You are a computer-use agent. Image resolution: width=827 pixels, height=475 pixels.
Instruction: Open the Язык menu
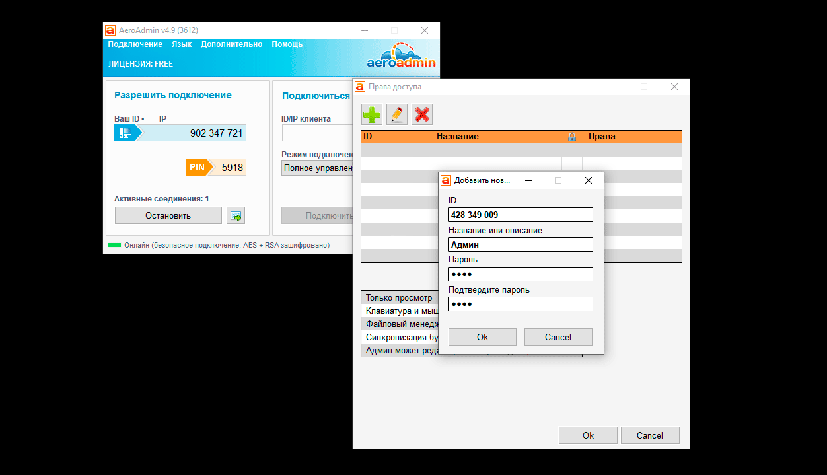(x=182, y=44)
